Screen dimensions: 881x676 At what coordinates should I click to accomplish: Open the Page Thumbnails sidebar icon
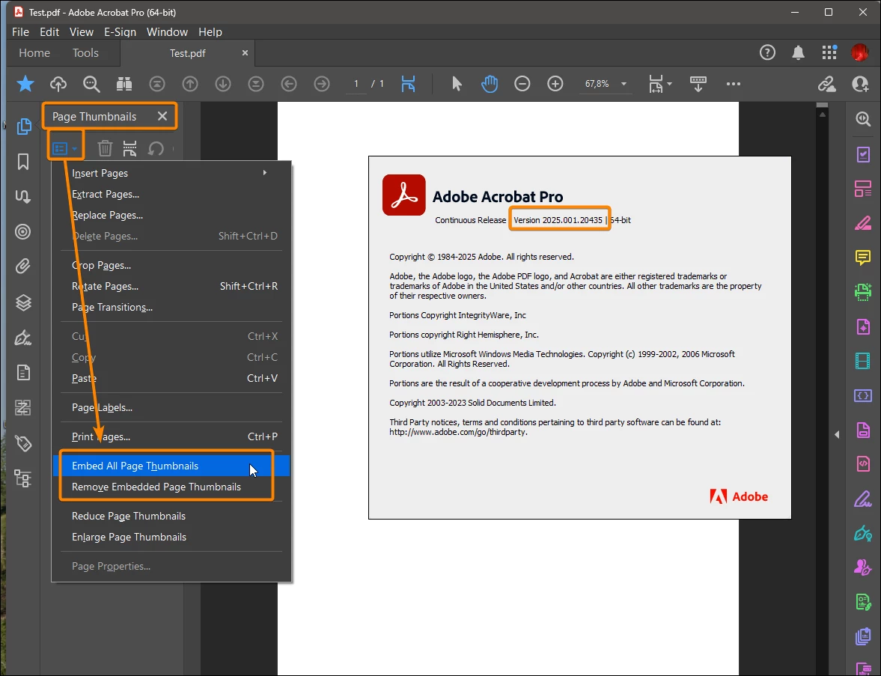[24, 127]
